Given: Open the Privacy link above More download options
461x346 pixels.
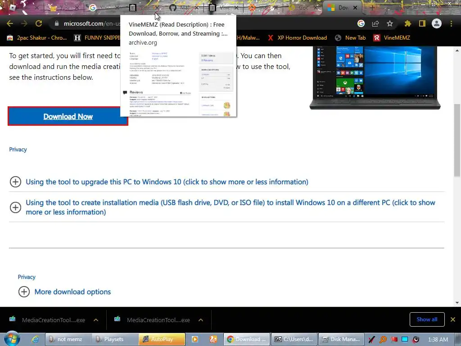Looking at the screenshot, I should pos(27,277).
